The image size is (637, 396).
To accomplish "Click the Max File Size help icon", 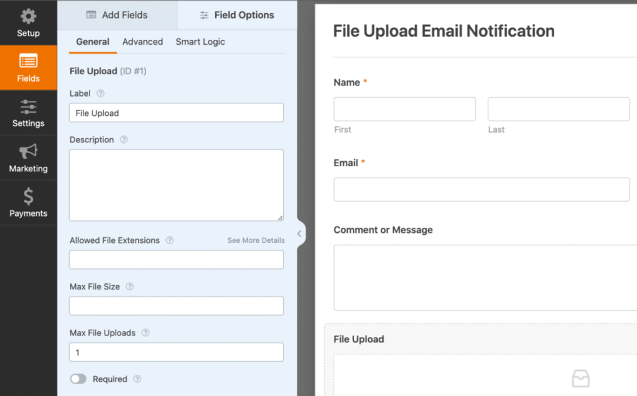I will coord(129,286).
